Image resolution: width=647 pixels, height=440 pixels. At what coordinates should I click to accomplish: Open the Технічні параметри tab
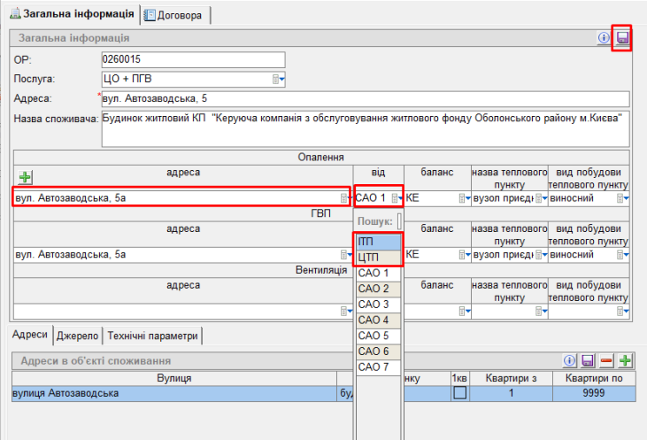[154, 336]
